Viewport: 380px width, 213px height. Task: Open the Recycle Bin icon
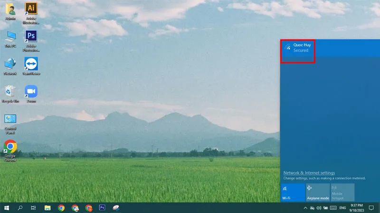(x=10, y=92)
